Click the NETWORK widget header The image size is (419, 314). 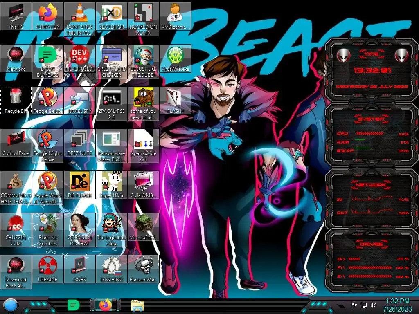(371, 185)
